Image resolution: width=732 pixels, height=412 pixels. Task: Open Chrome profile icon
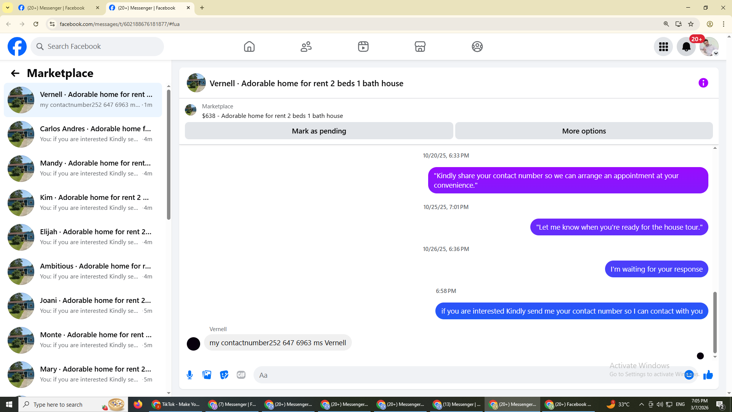[710, 24]
